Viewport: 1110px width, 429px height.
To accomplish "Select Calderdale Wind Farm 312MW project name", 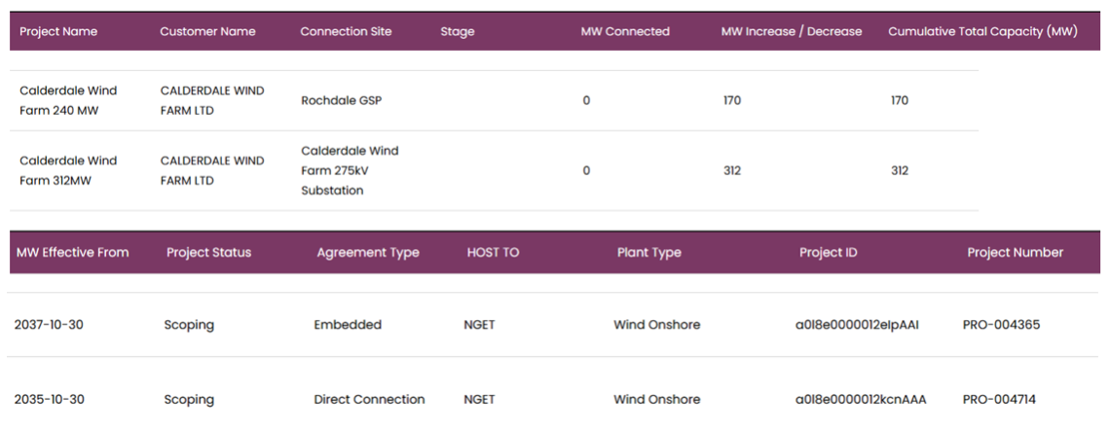I will pyautogui.click(x=68, y=170).
